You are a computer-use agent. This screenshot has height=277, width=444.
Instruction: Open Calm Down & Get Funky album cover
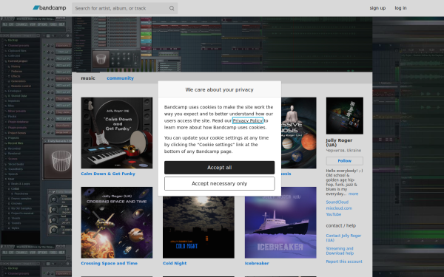click(x=117, y=133)
